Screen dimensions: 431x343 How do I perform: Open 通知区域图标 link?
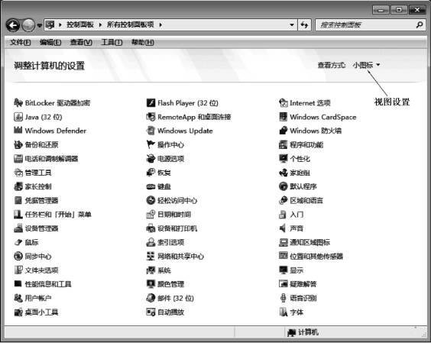[309, 242]
